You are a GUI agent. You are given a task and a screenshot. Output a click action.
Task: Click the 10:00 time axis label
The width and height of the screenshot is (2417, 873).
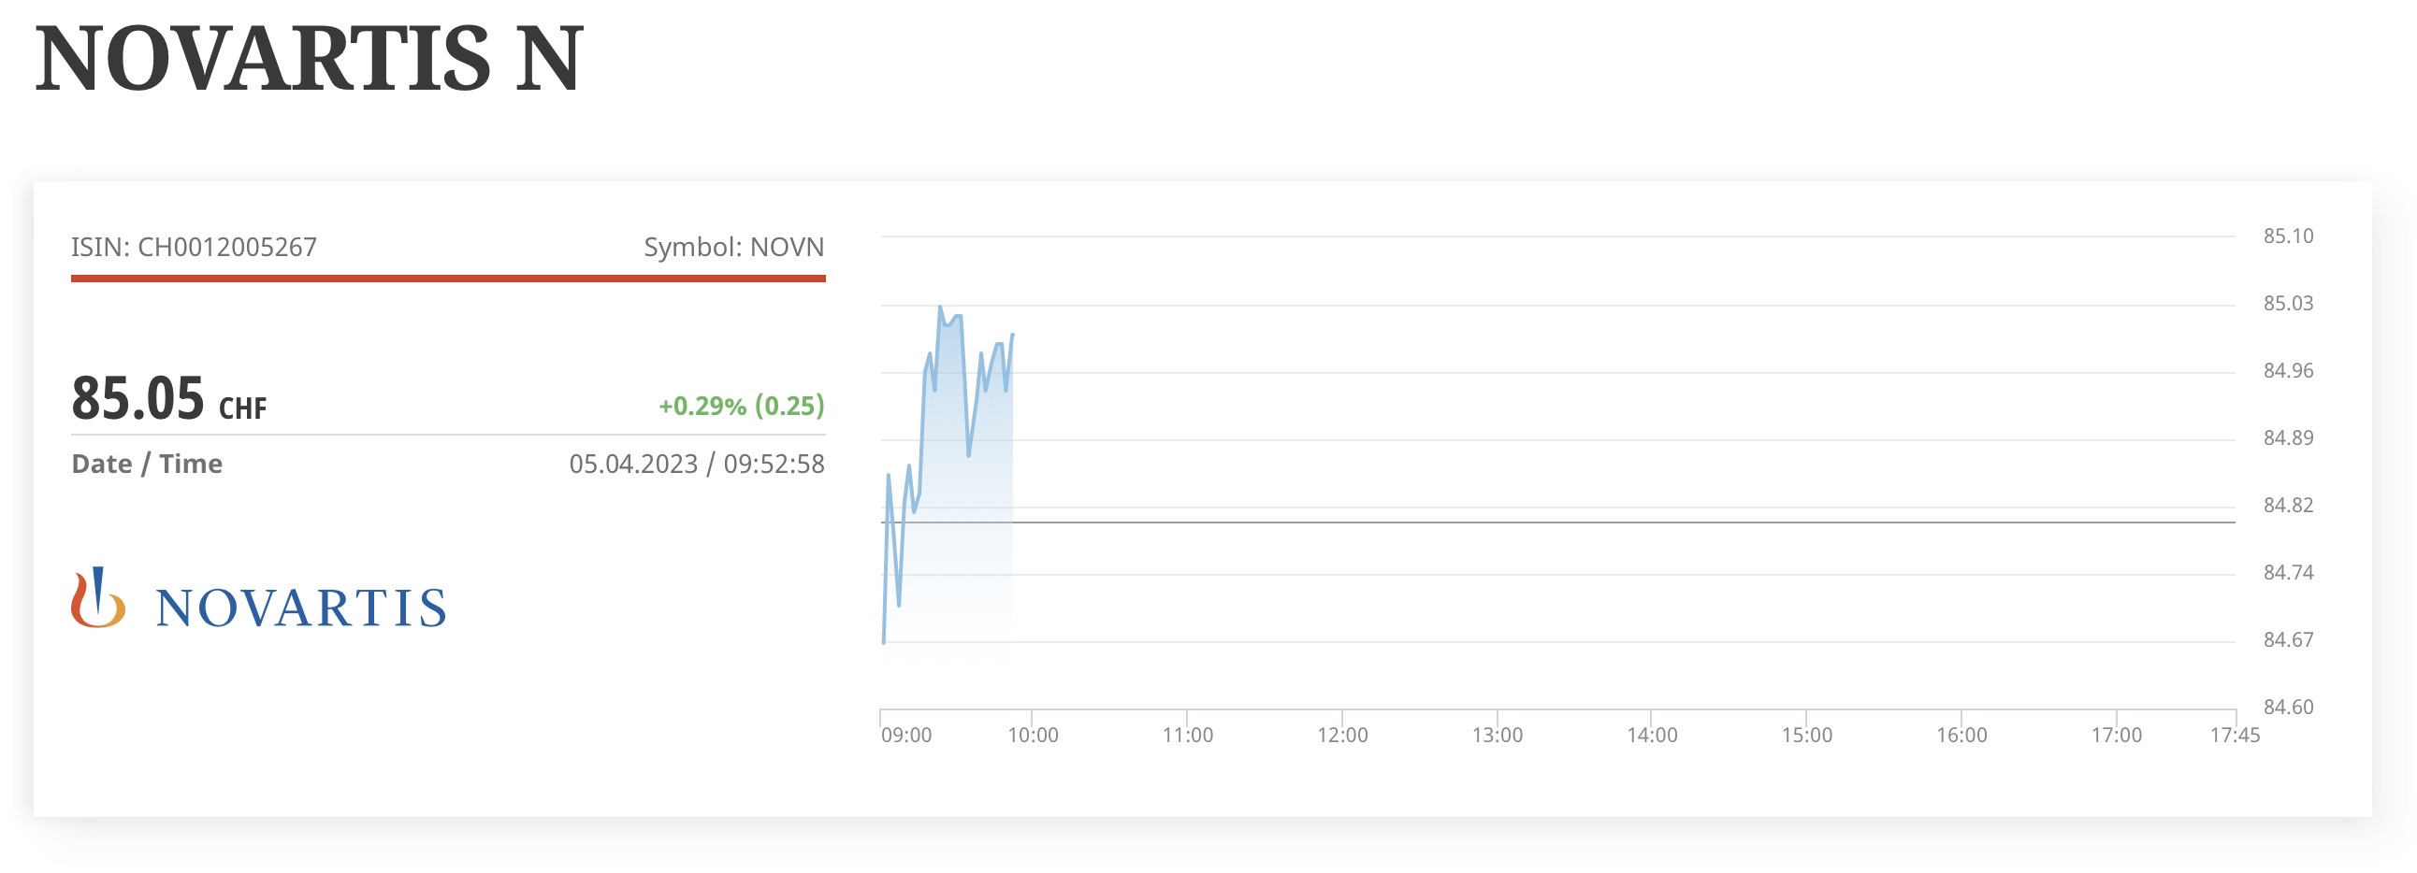pos(1033,736)
